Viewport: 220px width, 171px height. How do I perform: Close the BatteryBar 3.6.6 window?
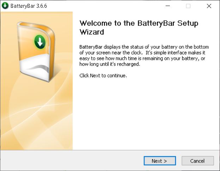pos(209,6)
